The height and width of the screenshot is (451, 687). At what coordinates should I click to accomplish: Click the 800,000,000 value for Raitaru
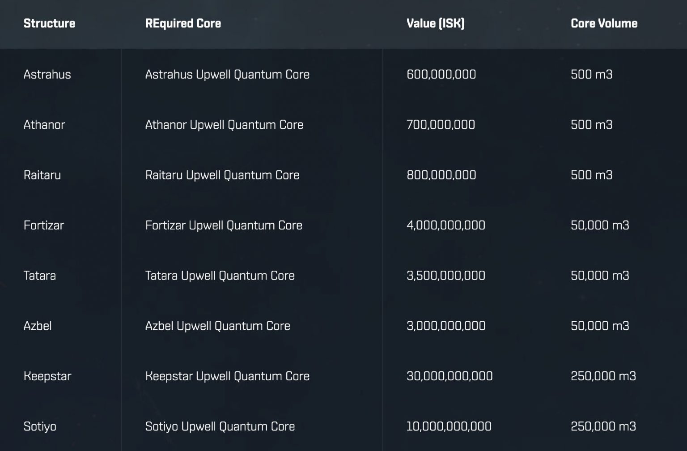(441, 175)
